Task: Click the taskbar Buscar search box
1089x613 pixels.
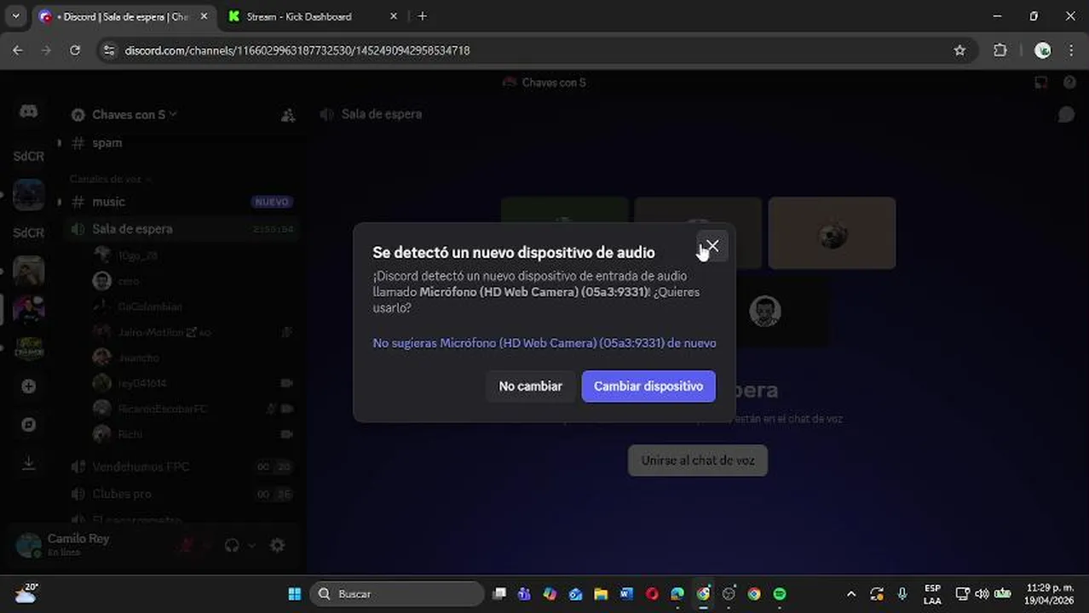Action: pyautogui.click(x=398, y=593)
